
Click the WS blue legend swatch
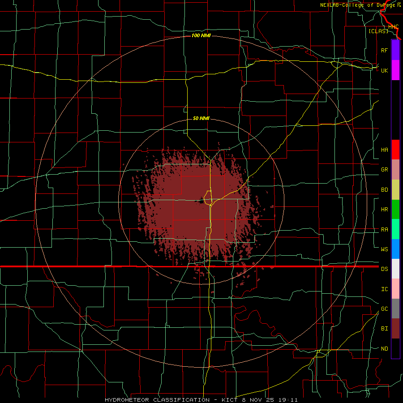pos(395,249)
